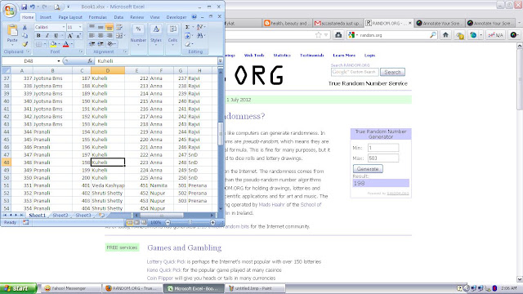
Task: Align text right in cell
Action: (109, 36)
